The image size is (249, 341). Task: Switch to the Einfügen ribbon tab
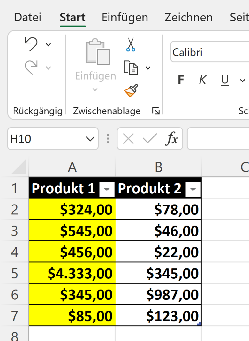click(x=125, y=17)
